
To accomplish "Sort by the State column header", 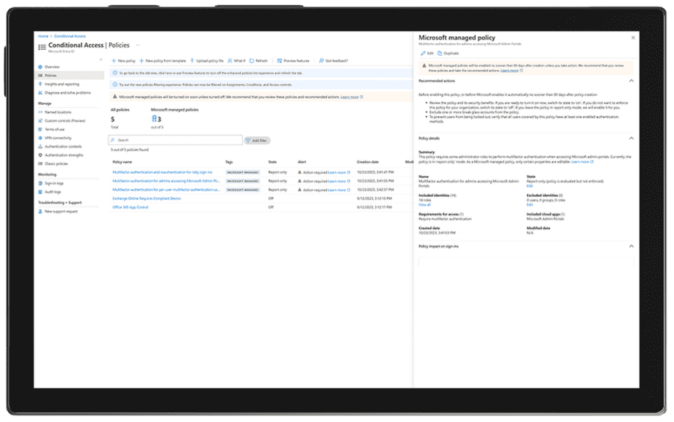I will coord(273,162).
